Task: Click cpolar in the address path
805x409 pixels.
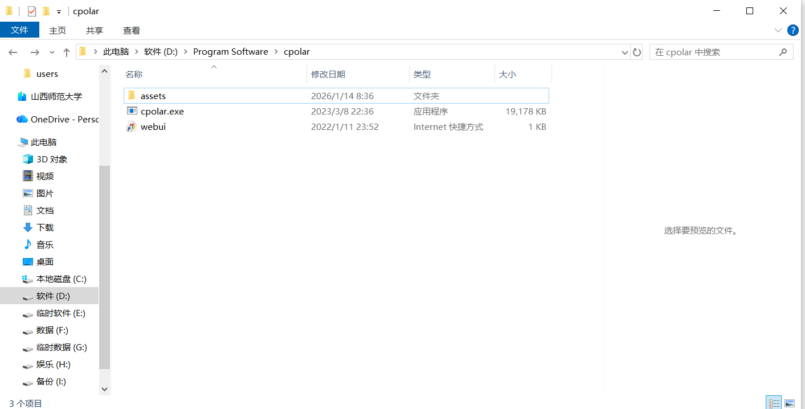Action: (x=296, y=52)
